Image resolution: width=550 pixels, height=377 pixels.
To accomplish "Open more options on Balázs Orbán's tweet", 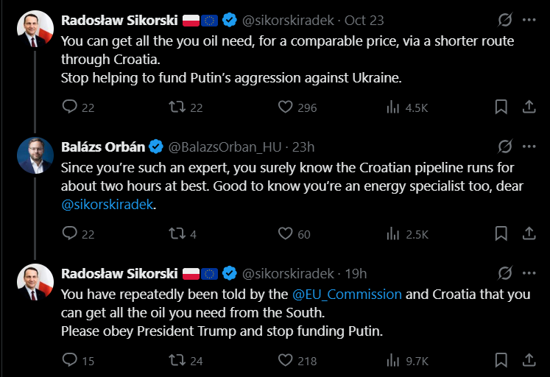I will click(528, 146).
